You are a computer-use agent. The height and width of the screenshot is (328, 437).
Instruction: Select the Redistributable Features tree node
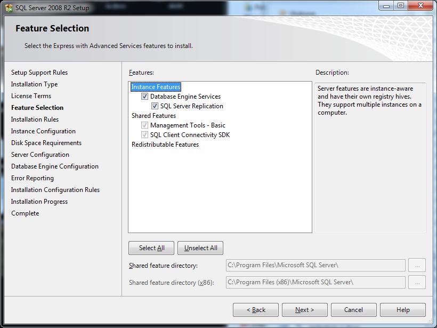point(165,145)
